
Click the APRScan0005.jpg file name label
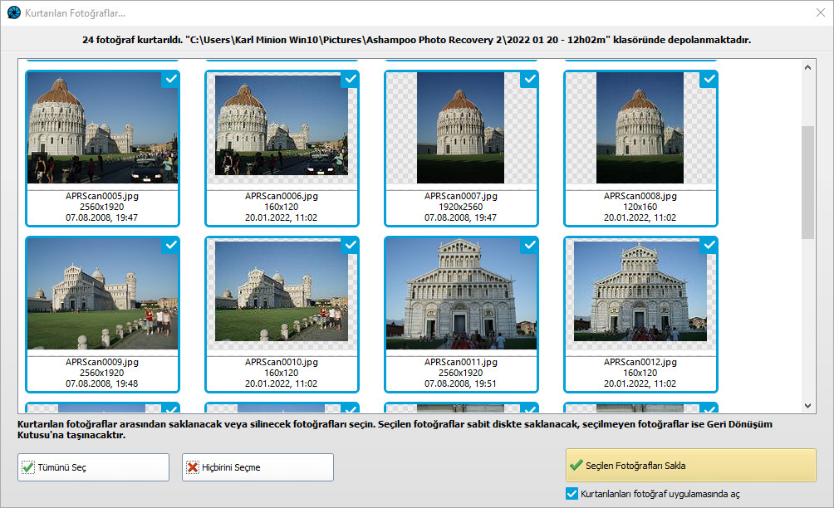click(x=102, y=196)
